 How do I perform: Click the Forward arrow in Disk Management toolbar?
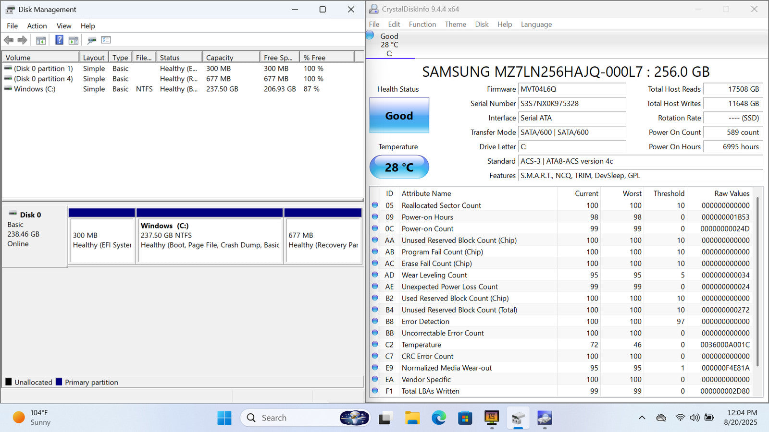tap(22, 40)
